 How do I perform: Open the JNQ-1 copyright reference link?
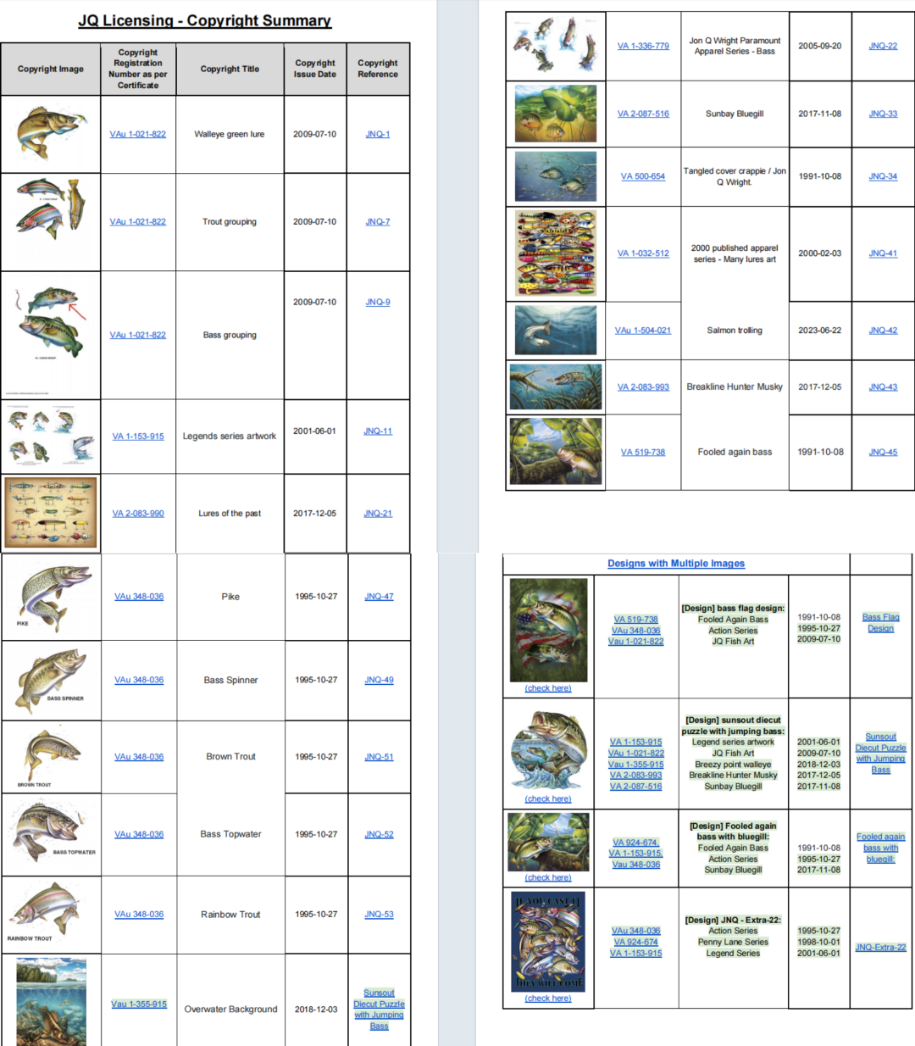pos(377,134)
